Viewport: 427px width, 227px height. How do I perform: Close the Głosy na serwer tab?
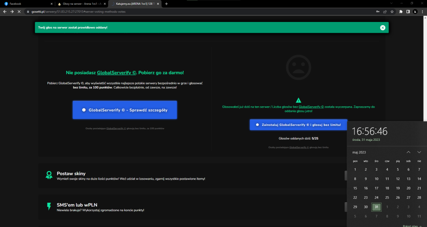coord(105,4)
